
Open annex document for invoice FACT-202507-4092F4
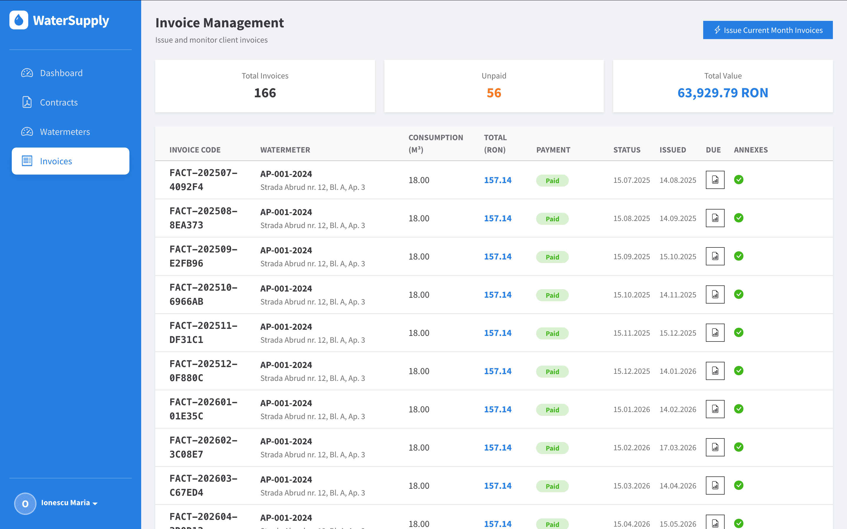[715, 180]
